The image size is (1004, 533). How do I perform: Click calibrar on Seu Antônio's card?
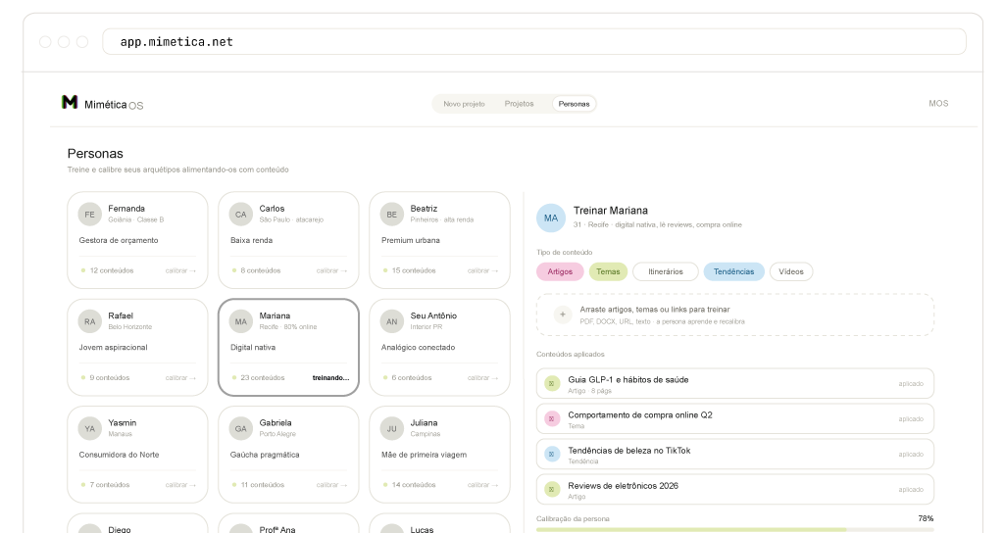[x=482, y=377]
